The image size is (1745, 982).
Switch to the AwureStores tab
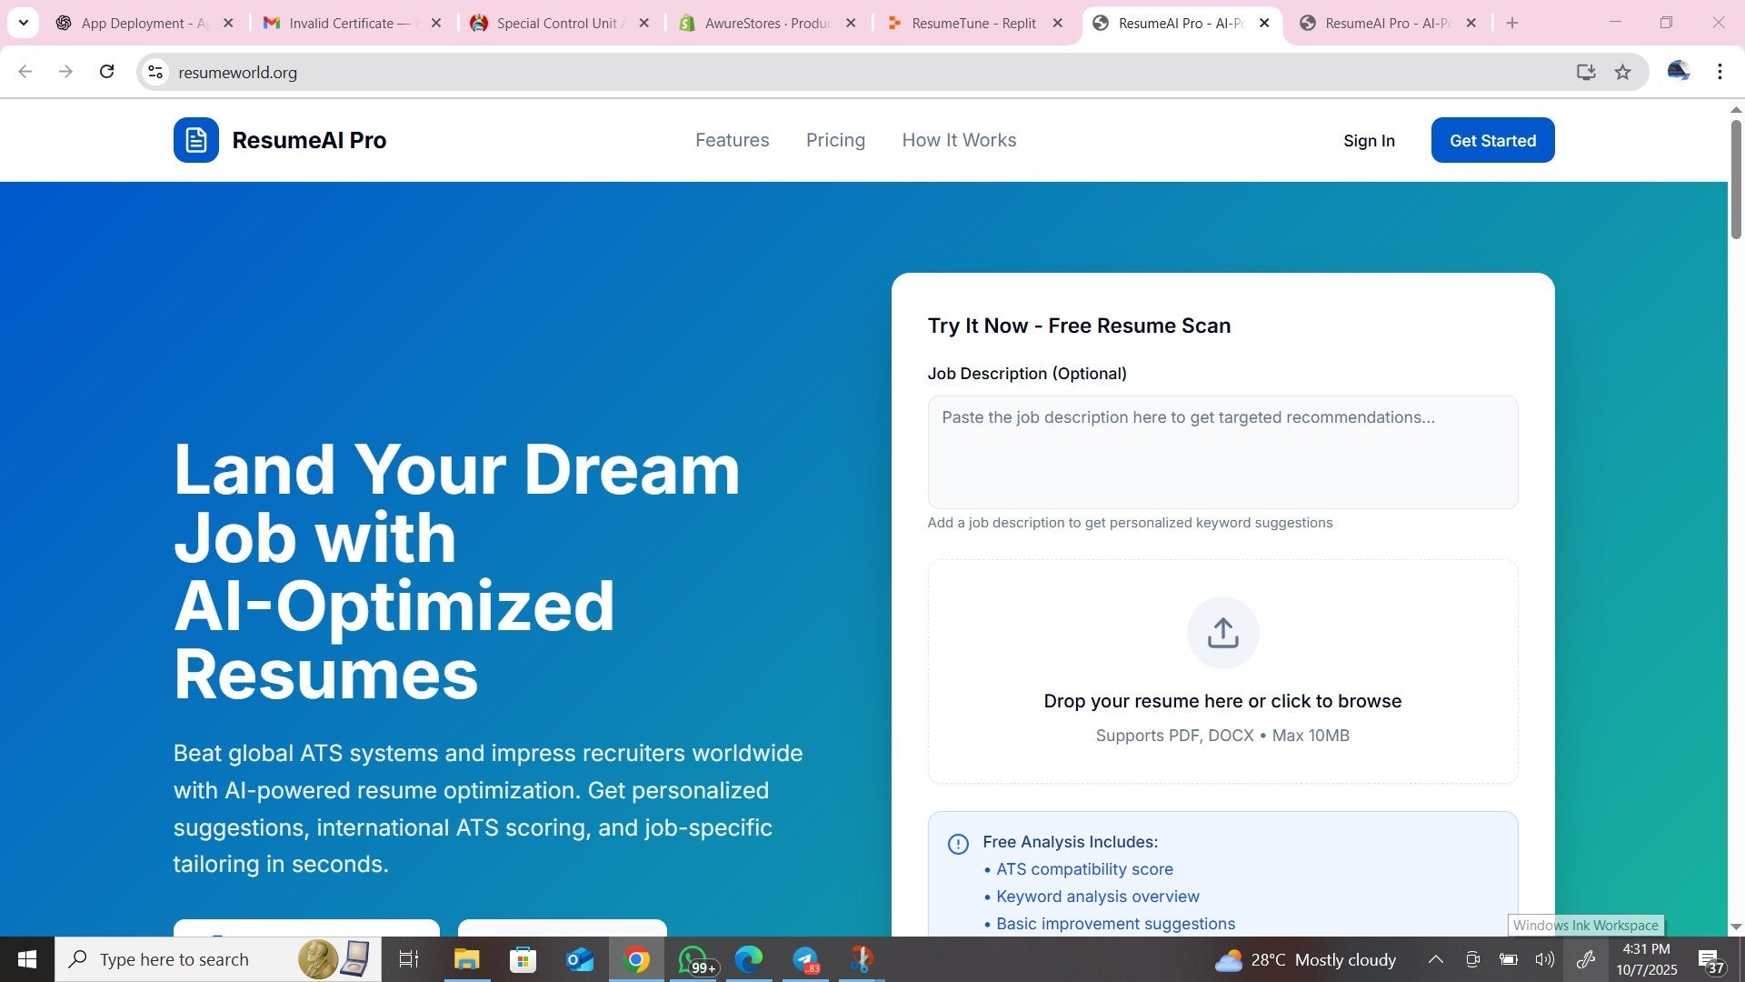coord(762,23)
